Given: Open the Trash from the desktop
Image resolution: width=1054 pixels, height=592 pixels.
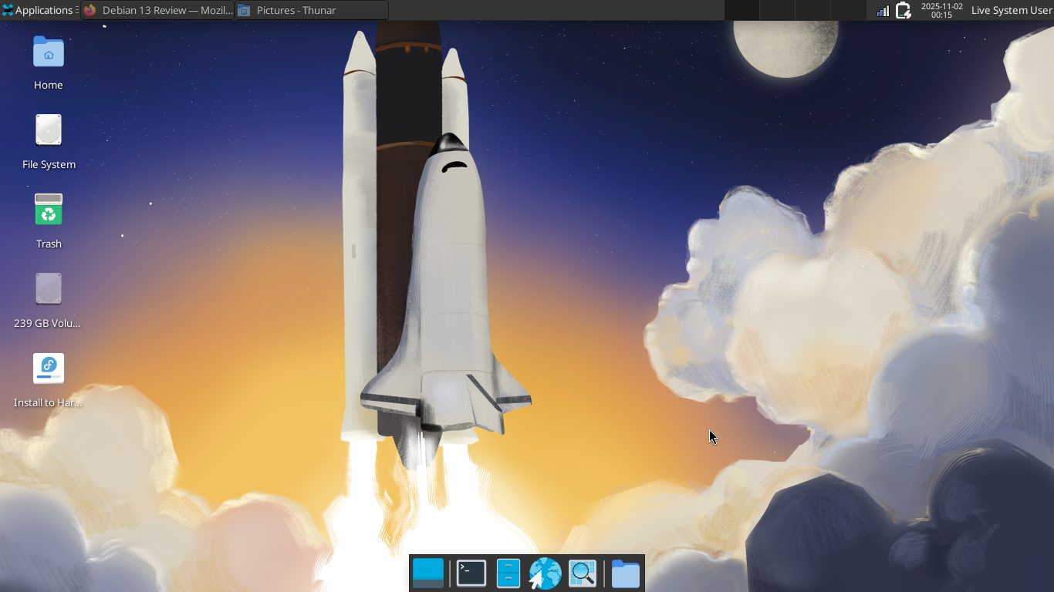Looking at the screenshot, I should (x=48, y=209).
